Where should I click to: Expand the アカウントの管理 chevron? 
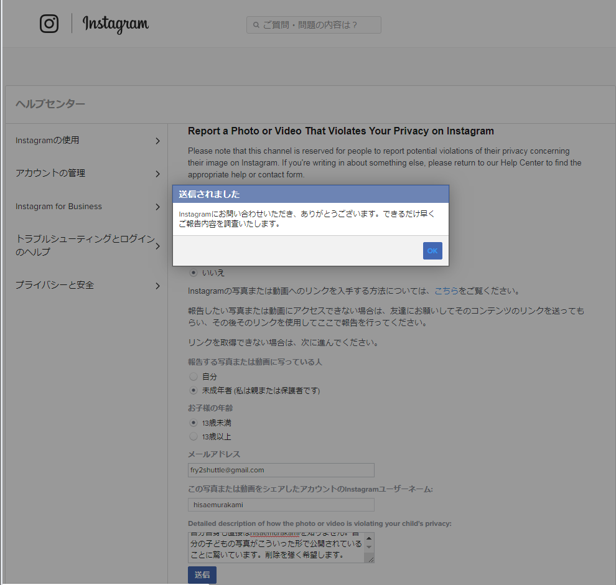pos(157,174)
